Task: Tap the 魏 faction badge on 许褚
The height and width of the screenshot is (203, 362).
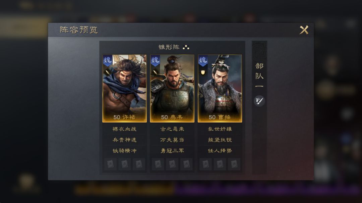Action: coord(108,60)
